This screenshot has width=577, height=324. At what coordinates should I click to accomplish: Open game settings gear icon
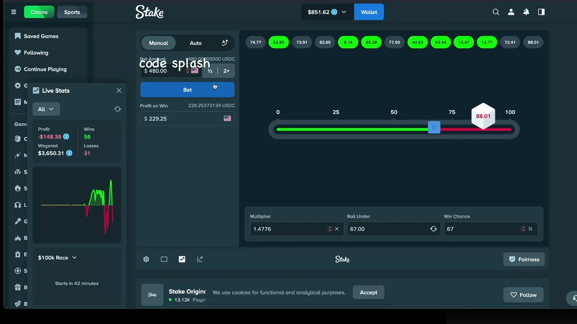[146, 259]
